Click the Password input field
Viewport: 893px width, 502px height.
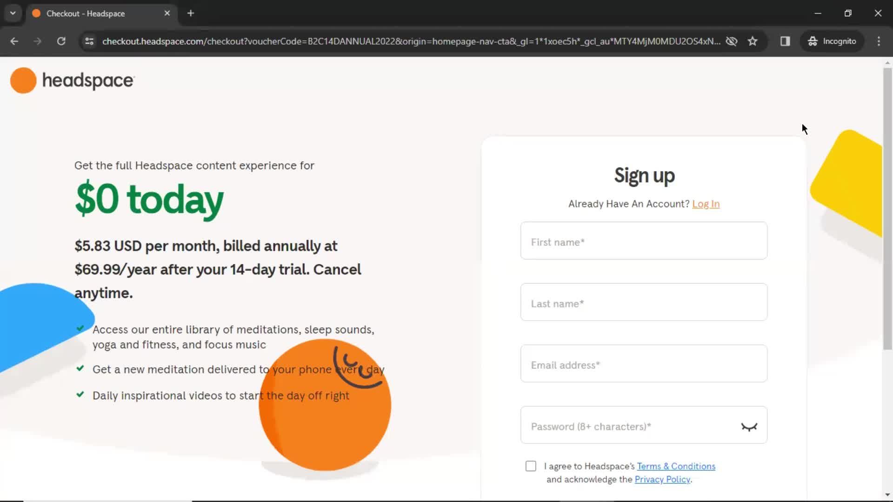[644, 427]
